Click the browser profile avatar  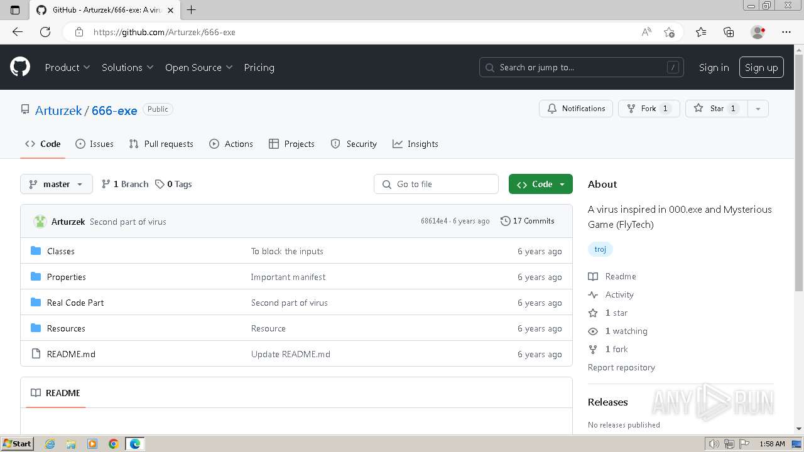(x=758, y=32)
